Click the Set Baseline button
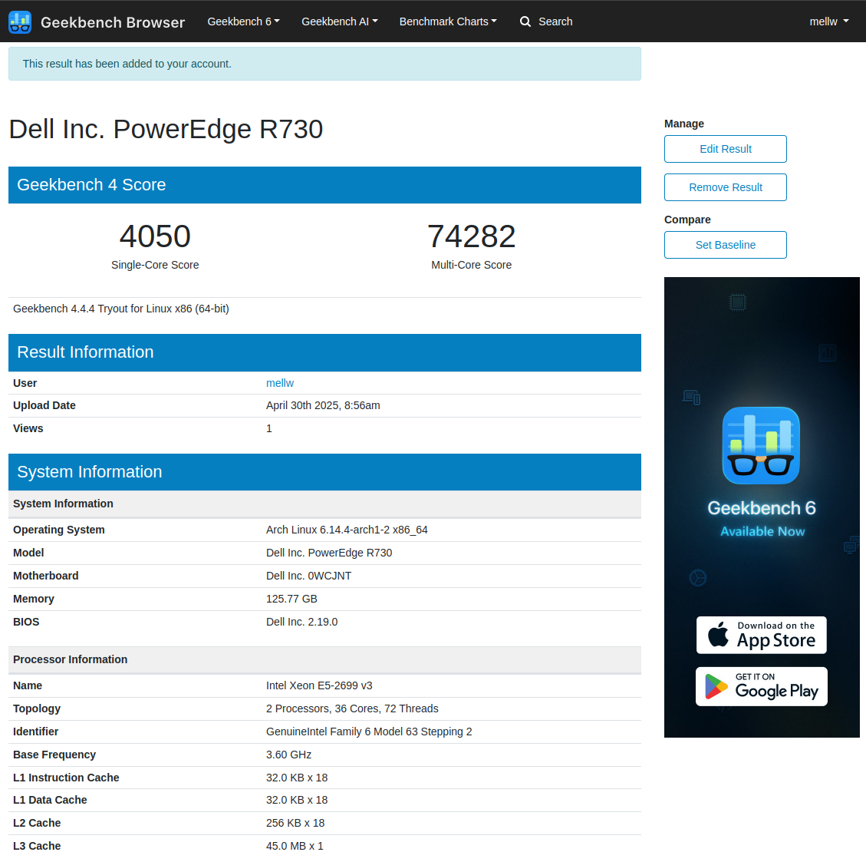 tap(725, 245)
